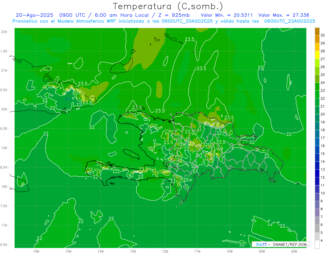Click the "Temperatura (C,somb.)" map title
This screenshot has height=255, width=330.
click(168, 6)
